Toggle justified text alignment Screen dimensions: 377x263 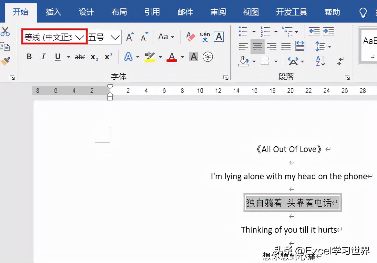(x=286, y=46)
